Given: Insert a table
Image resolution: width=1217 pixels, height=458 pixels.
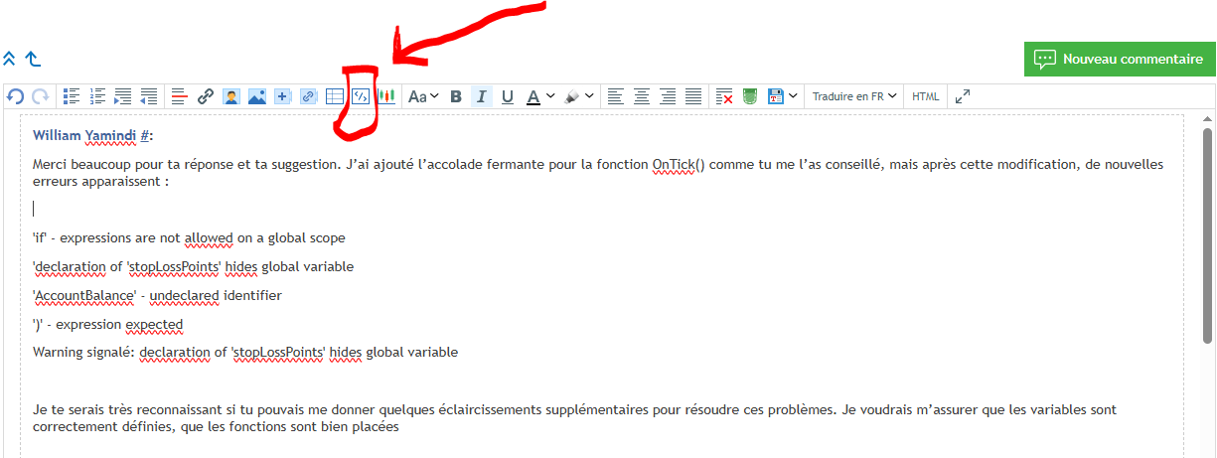Looking at the screenshot, I should click(335, 96).
